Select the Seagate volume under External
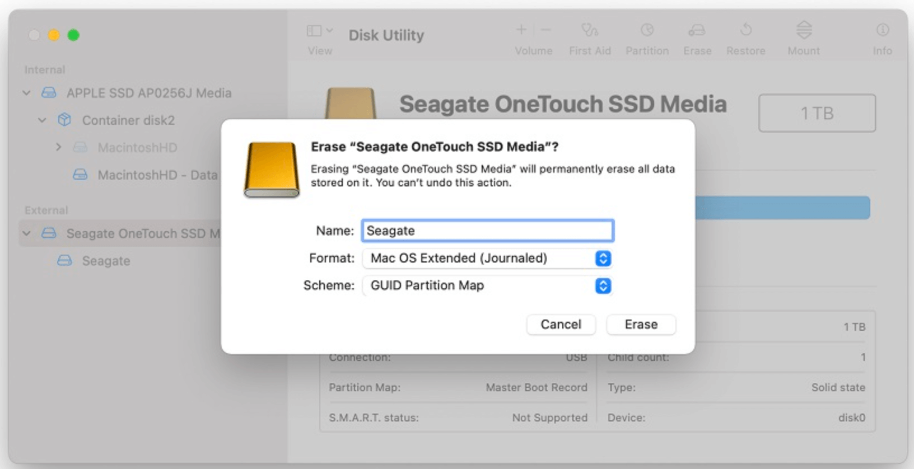 pyautogui.click(x=106, y=261)
